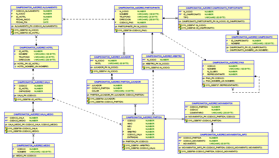Select the CAMPEONATO_PK key icon
Image resolution: width=279 pixels, height=158 pixels.
[x=228, y=48]
